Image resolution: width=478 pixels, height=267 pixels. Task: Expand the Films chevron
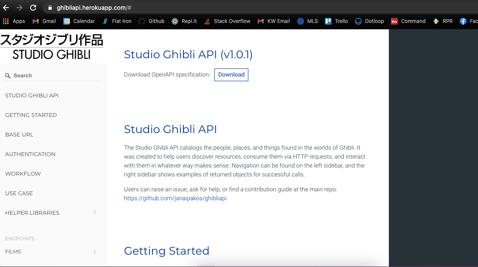[x=95, y=252]
